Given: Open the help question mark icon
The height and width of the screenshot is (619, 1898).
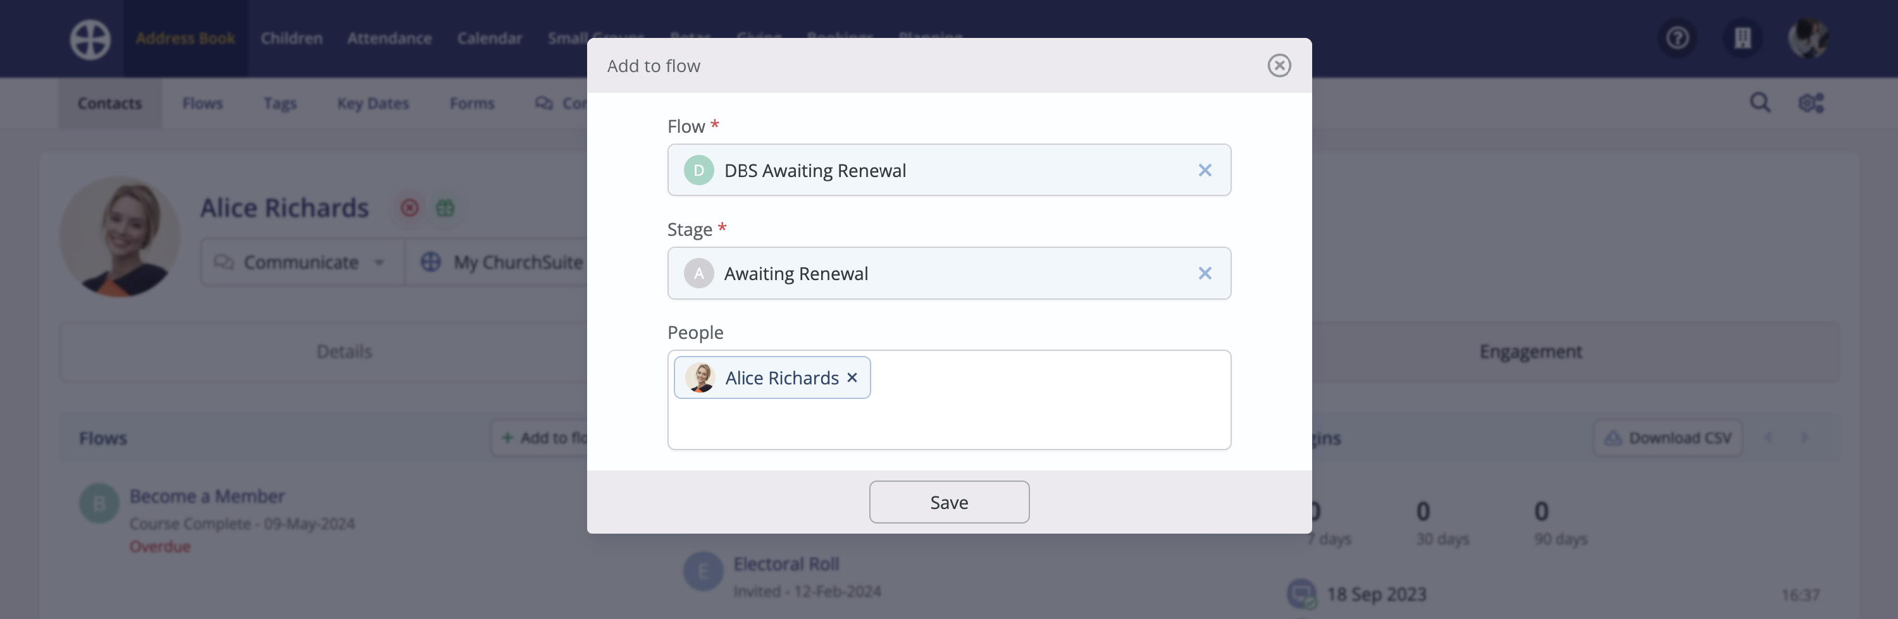Looking at the screenshot, I should 1677,37.
